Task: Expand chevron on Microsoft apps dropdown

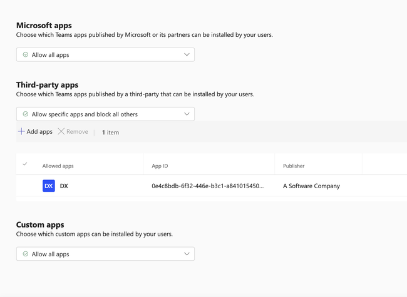Action: click(187, 55)
